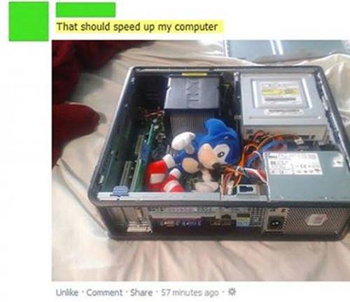This screenshot has height=302, width=350.
Task: Open the '57 minutes ago' timestamp
Action: tap(190, 292)
